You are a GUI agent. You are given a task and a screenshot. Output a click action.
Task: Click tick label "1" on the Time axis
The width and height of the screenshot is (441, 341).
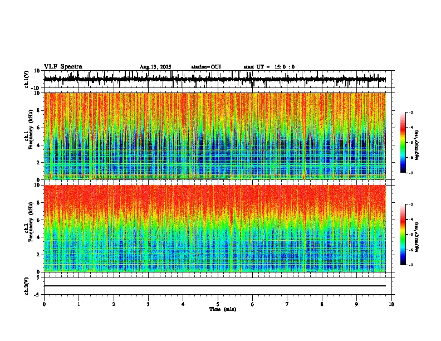pos(79,304)
